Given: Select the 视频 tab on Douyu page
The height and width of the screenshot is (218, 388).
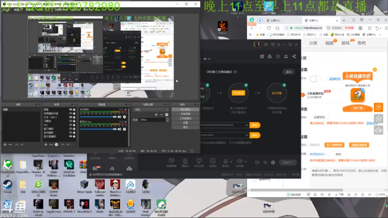Looking at the screenshot, I should [x=329, y=43].
